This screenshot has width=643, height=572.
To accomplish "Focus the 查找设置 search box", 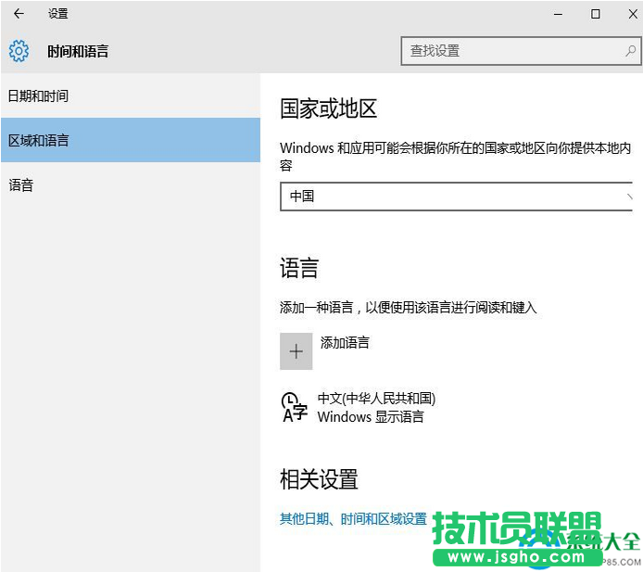I will tap(521, 51).
